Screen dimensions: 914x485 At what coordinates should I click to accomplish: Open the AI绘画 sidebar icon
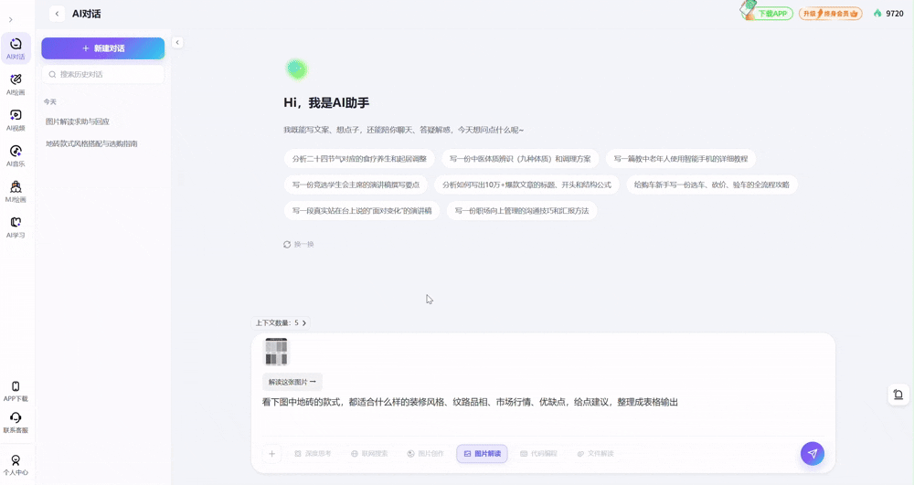(x=16, y=84)
